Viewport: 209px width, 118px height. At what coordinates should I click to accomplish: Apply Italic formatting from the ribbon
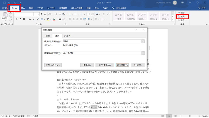coord(20,19)
